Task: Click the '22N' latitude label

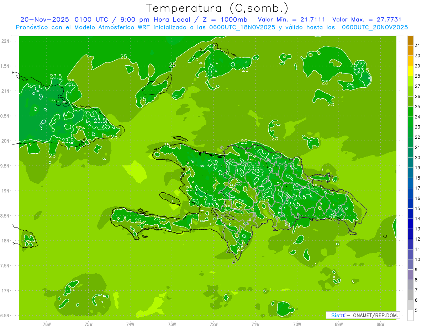Action: pyautogui.click(x=5, y=41)
